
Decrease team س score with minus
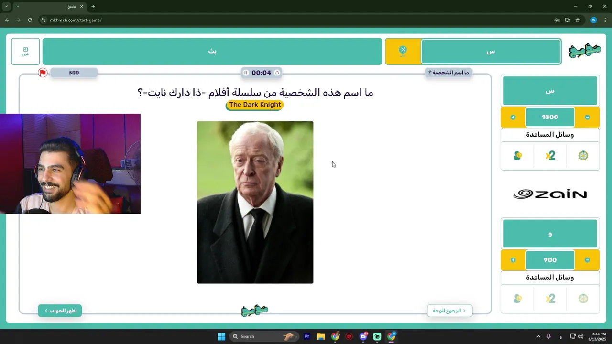(x=587, y=117)
